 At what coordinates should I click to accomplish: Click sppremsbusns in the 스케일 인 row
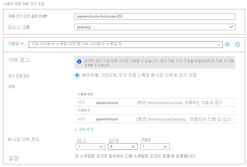tap(107, 119)
